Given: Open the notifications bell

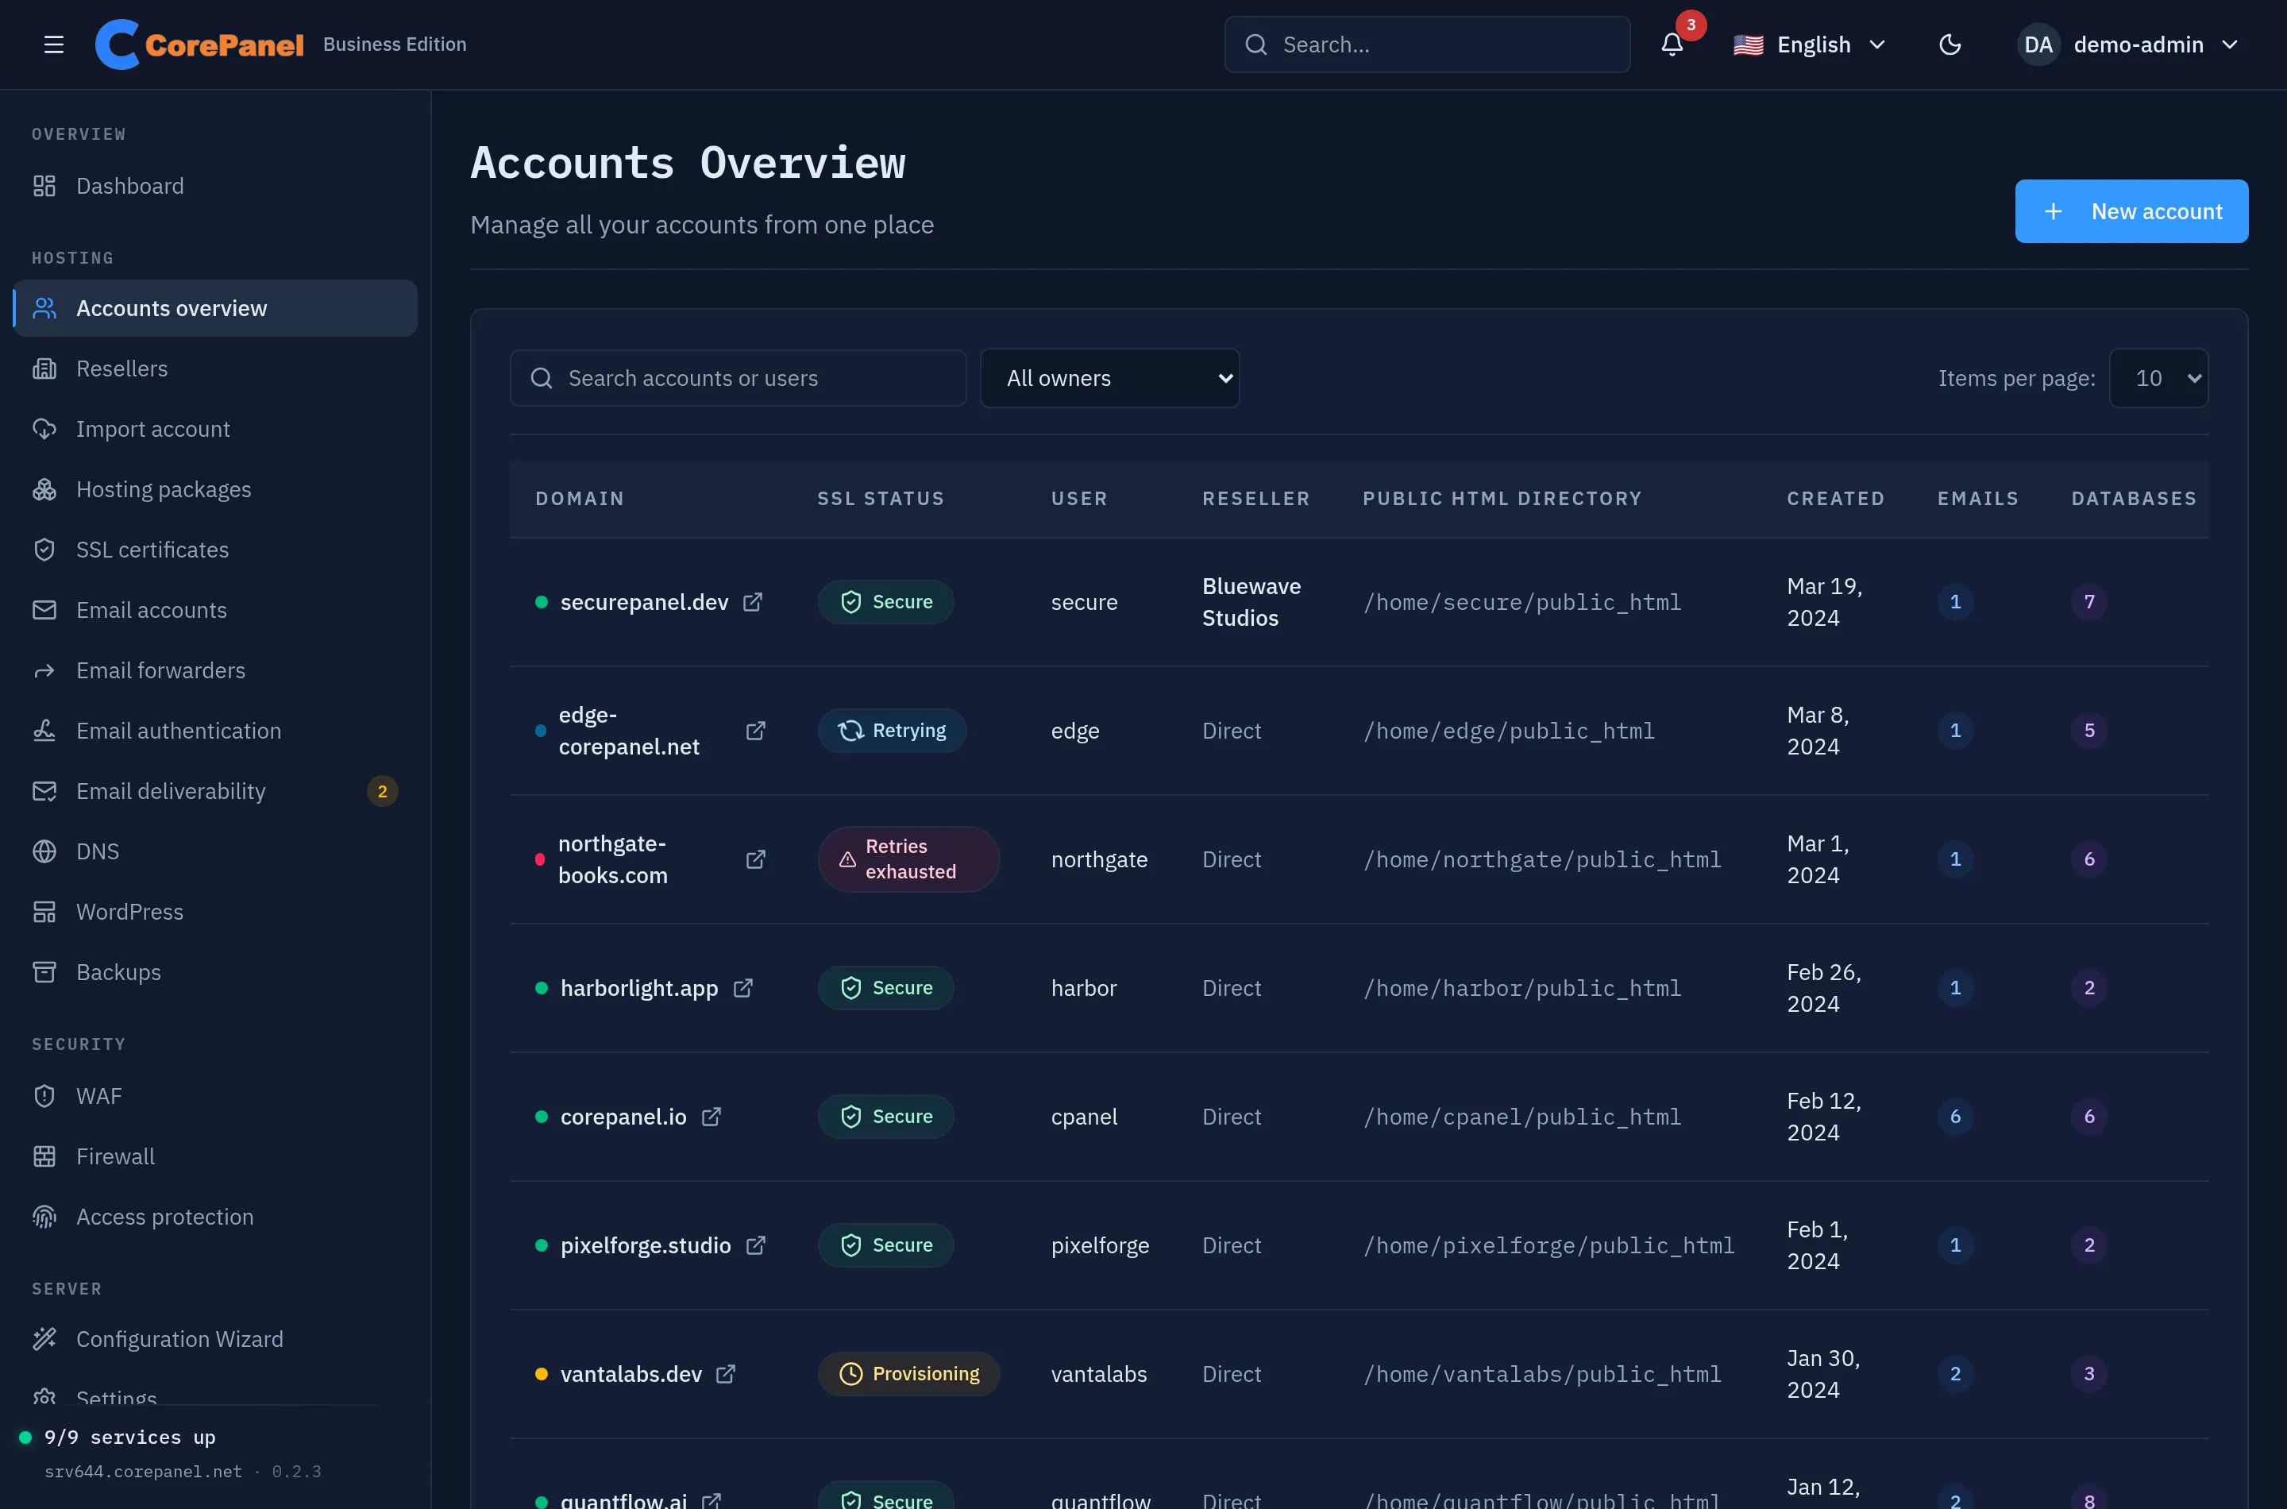Looking at the screenshot, I should click(1672, 44).
